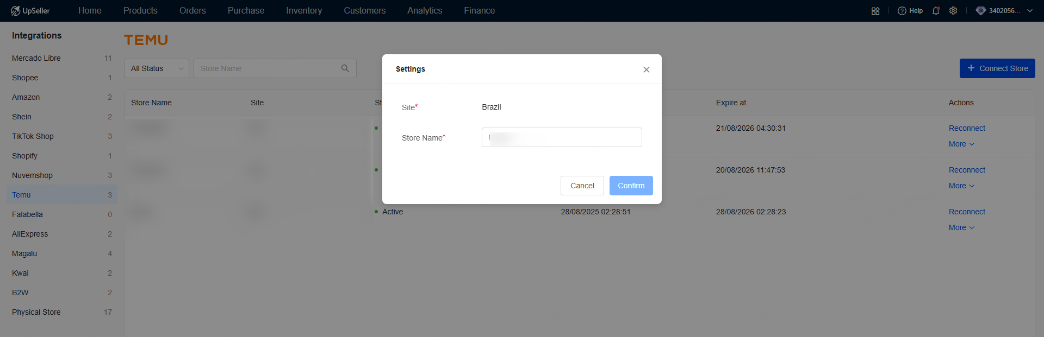Click expiry date 20/08/2026 11:47:53

tap(750, 170)
